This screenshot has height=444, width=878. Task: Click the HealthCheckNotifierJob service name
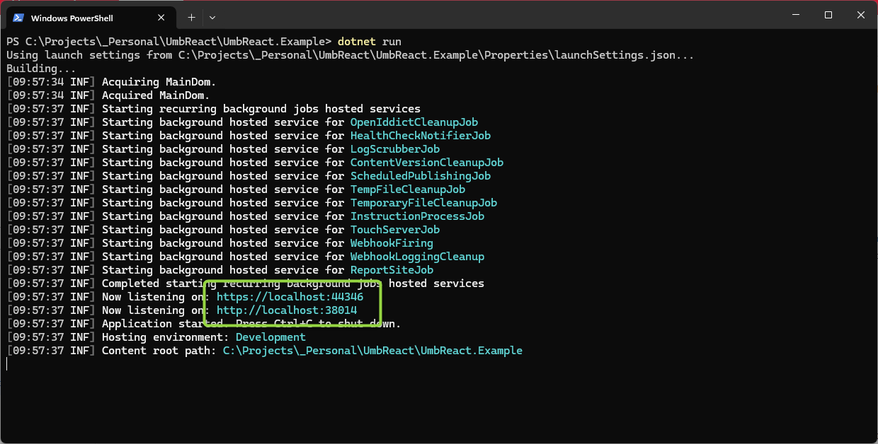point(420,136)
